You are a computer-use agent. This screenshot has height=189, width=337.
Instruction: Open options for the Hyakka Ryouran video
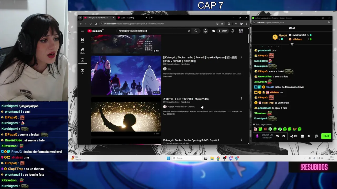(x=241, y=57)
